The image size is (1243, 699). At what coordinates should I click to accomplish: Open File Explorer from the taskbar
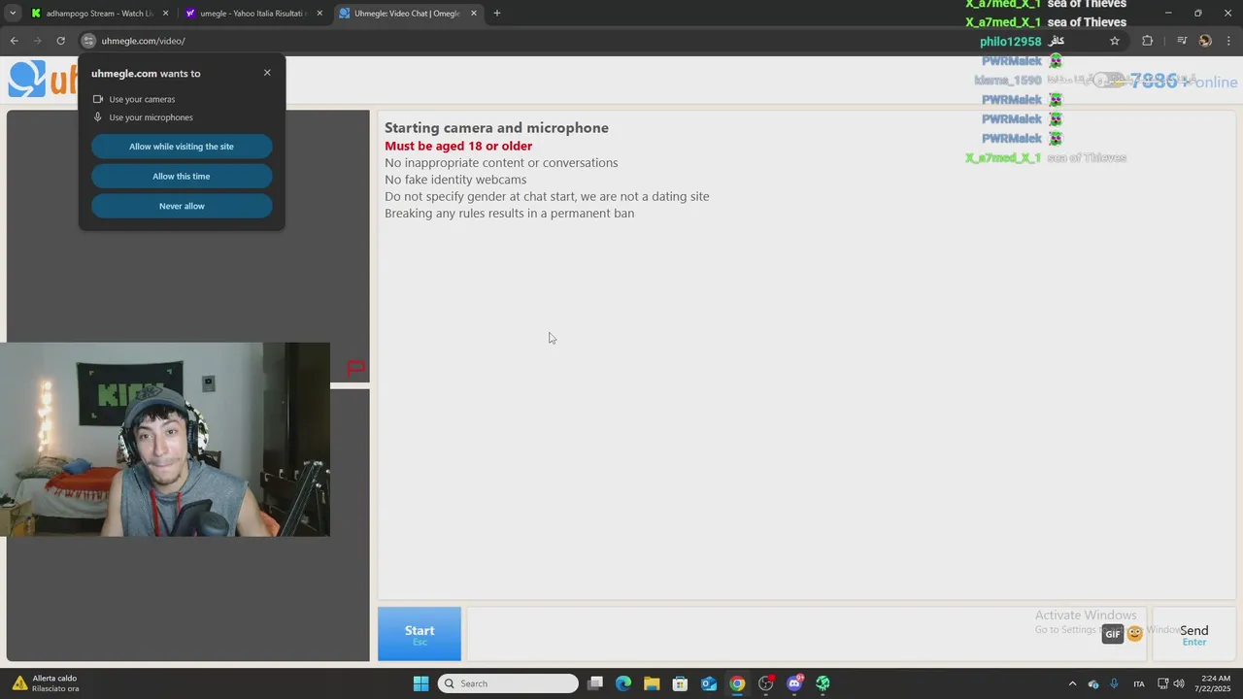pos(652,683)
